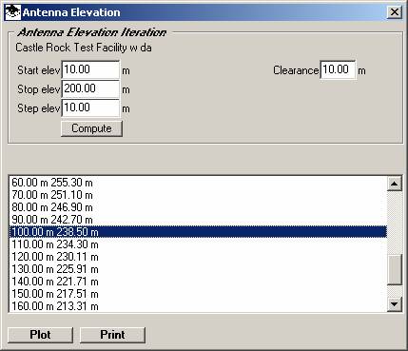Click the Start elev label

pyautogui.click(x=38, y=70)
